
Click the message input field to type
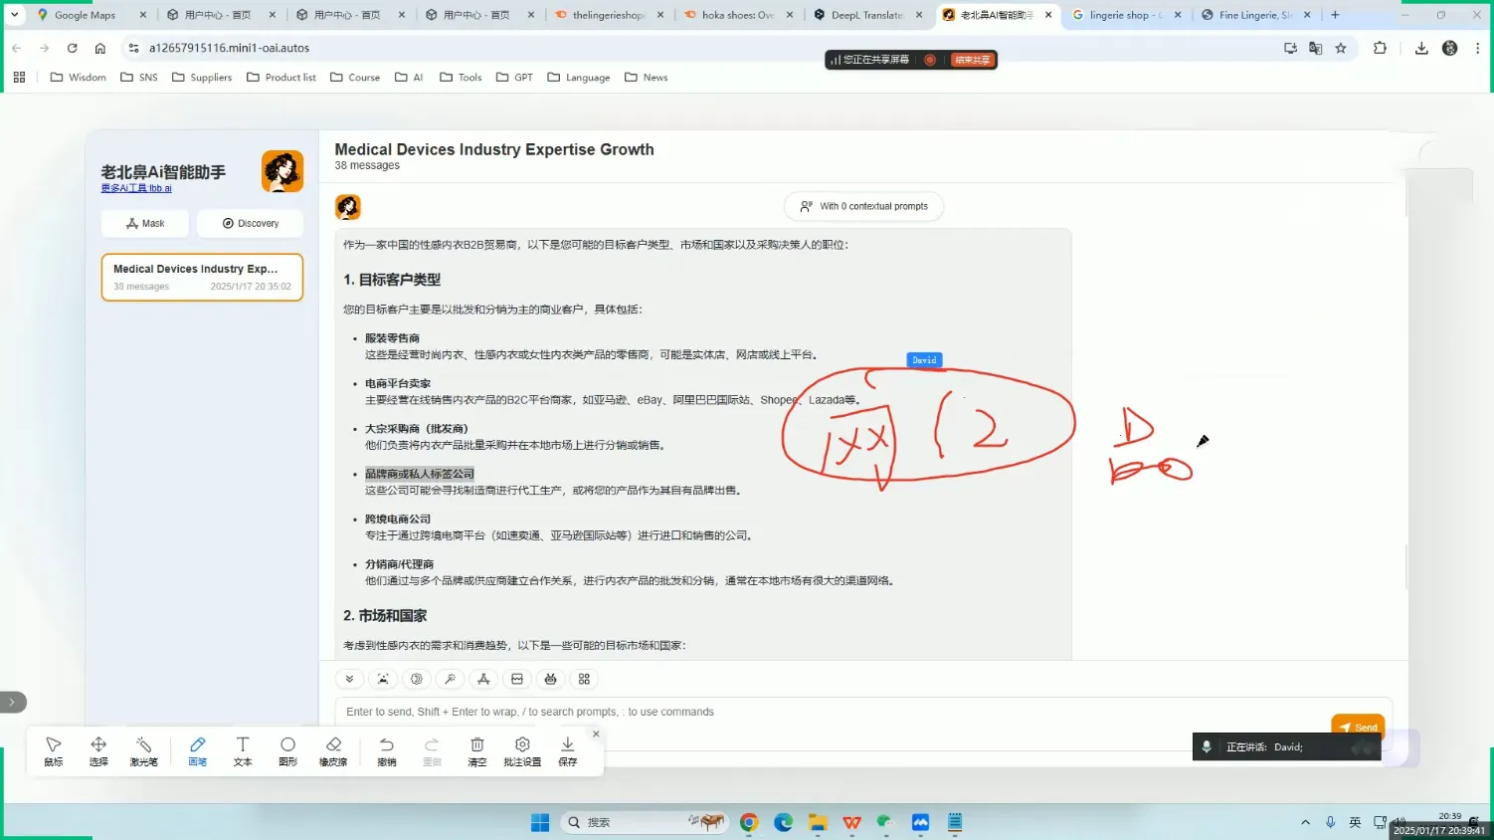point(696,712)
